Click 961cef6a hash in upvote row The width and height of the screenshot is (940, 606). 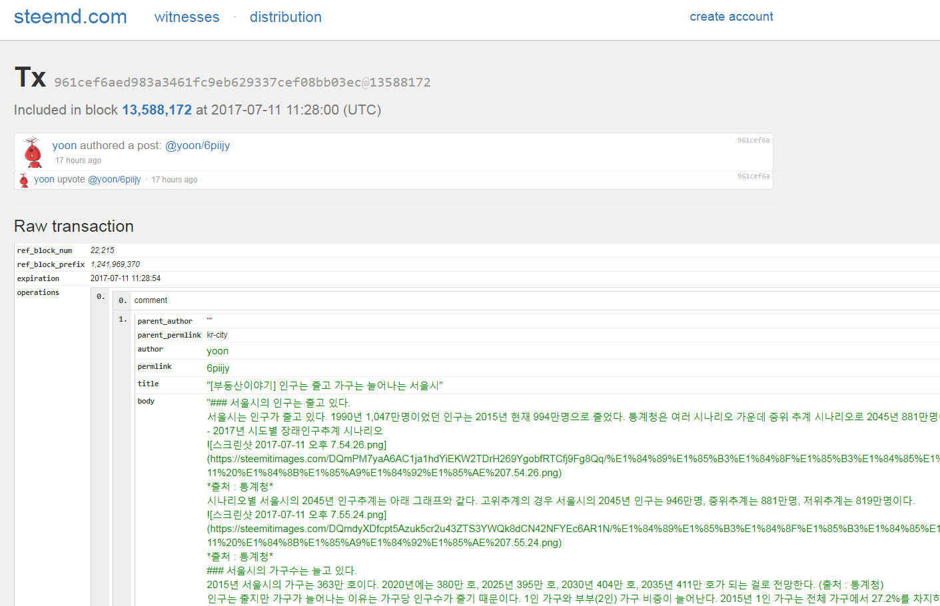coord(753,176)
